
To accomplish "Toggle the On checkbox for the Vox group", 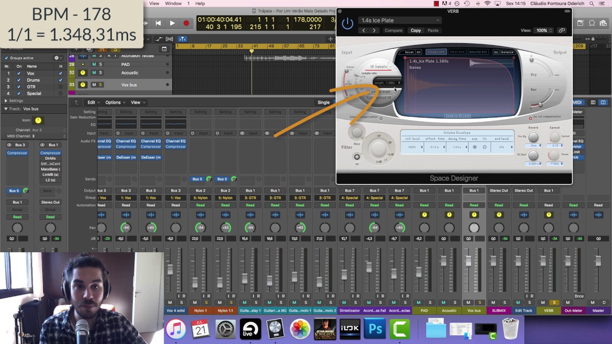I will (19, 74).
